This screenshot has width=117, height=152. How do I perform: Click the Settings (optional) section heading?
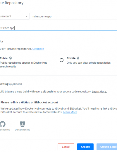coord(11,84)
